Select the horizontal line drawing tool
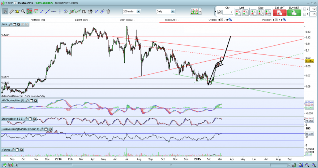The image size is (318, 168). point(54,12)
